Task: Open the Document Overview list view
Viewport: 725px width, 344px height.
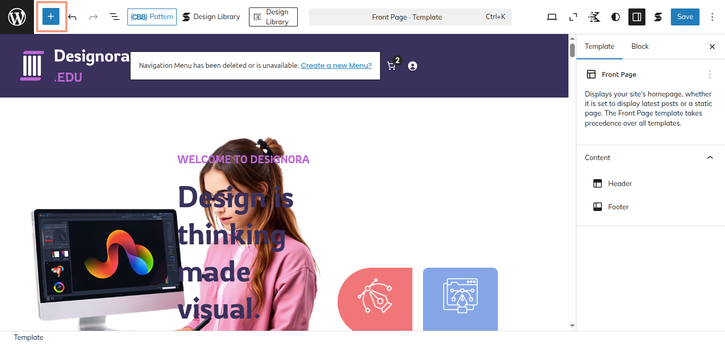Action: [115, 17]
